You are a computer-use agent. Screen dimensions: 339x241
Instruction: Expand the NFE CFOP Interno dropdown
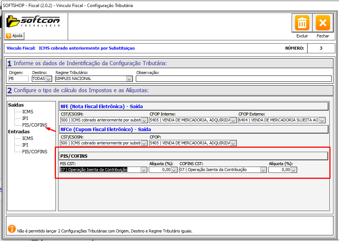(x=234, y=120)
